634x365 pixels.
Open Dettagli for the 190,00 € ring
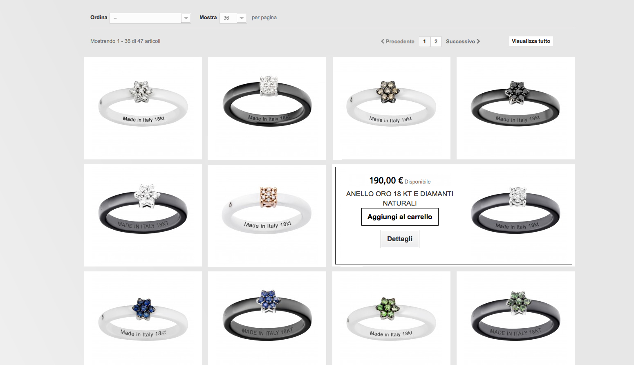tap(400, 239)
